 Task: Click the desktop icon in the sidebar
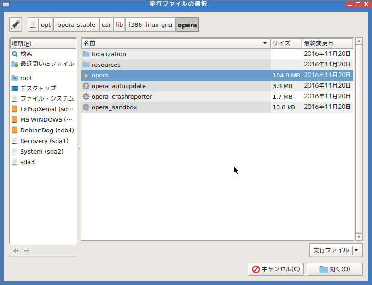pos(15,89)
